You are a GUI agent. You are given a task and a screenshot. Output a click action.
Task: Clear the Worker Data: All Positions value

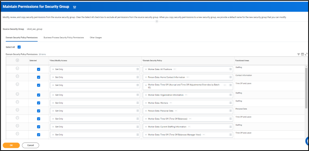(146, 69)
